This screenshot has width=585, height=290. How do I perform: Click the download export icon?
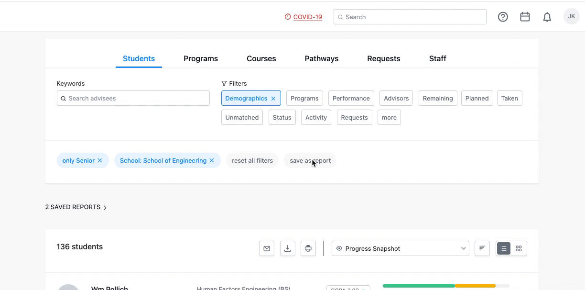click(287, 248)
